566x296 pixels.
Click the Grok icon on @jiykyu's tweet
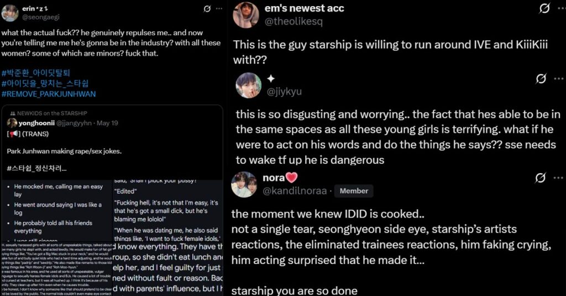[x=541, y=79]
